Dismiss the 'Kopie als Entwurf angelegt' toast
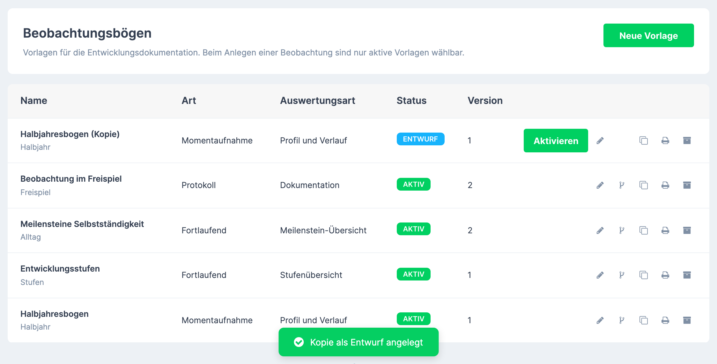The width and height of the screenshot is (717, 364). click(x=358, y=342)
